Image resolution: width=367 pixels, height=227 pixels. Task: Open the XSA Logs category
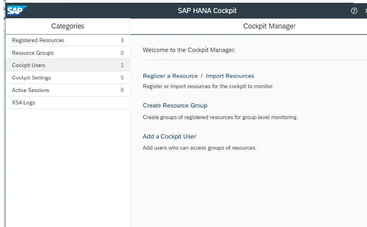click(23, 102)
